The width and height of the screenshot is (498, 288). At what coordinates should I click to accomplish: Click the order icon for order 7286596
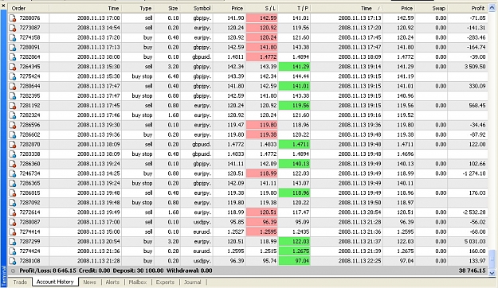(13, 125)
